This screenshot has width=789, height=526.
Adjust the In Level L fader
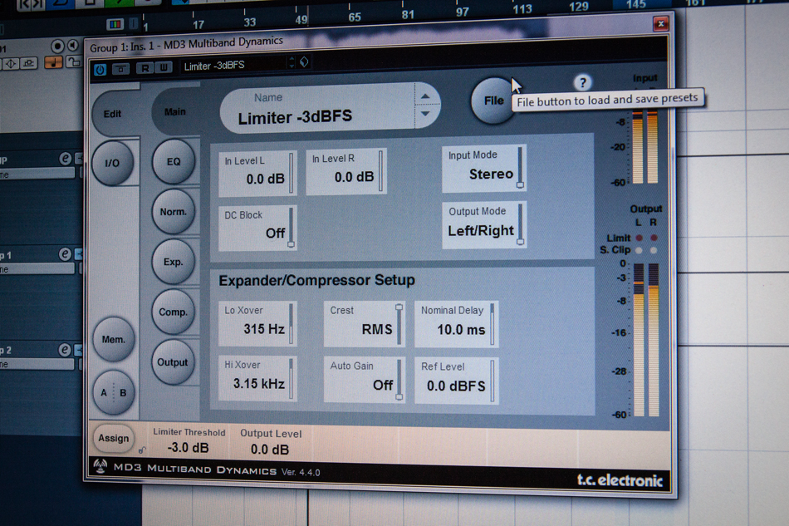pos(257,173)
